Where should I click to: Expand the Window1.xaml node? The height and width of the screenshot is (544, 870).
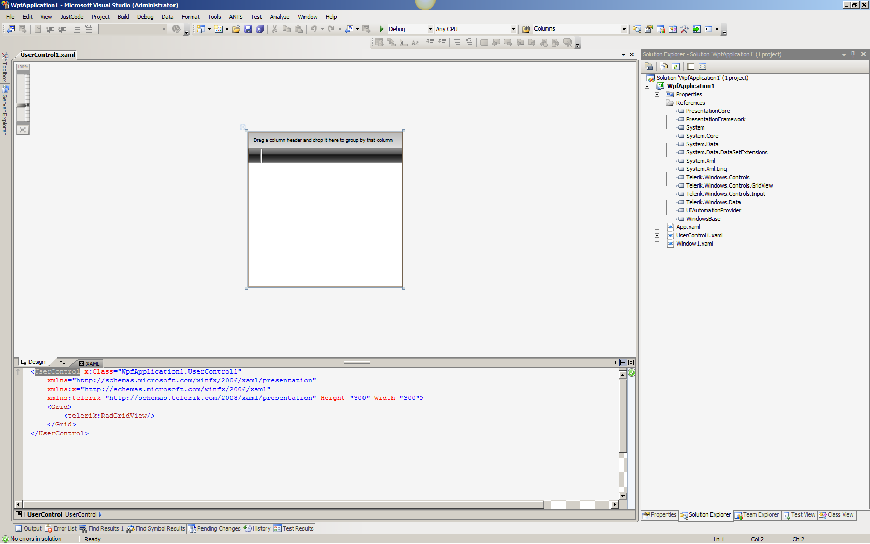pyautogui.click(x=657, y=244)
